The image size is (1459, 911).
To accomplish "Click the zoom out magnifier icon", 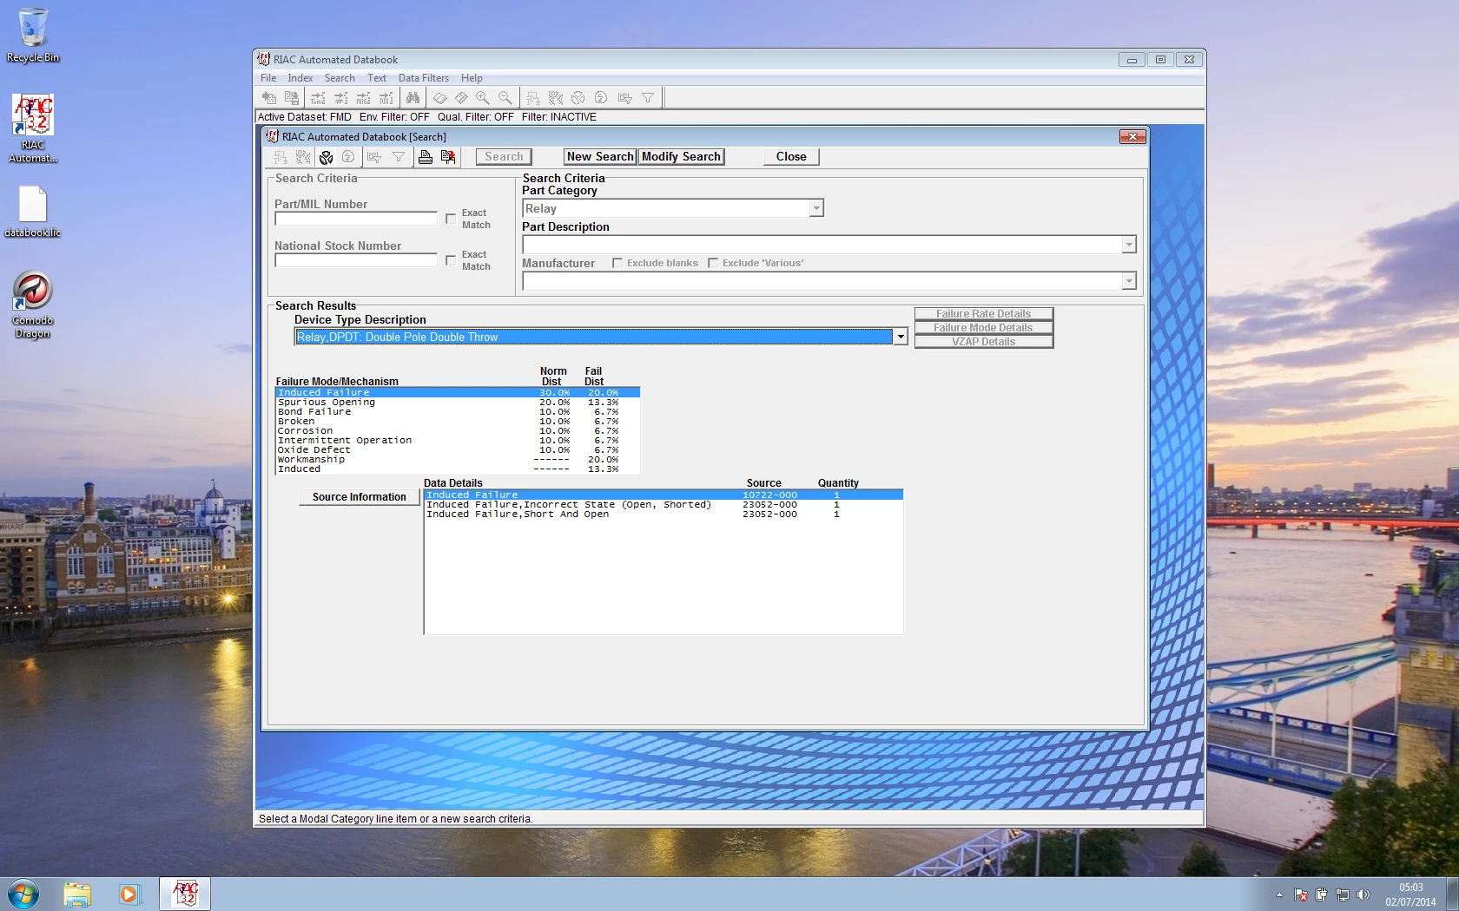I will (505, 98).
